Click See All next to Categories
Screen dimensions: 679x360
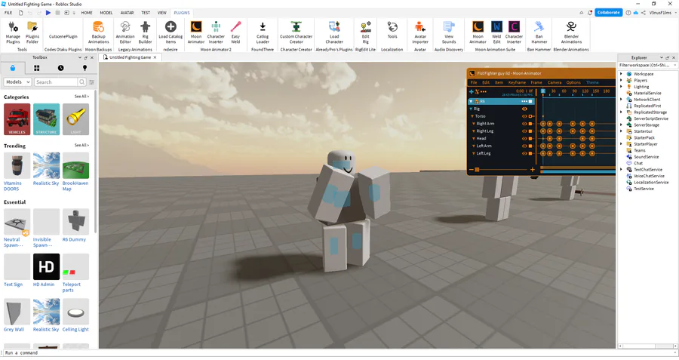click(81, 96)
